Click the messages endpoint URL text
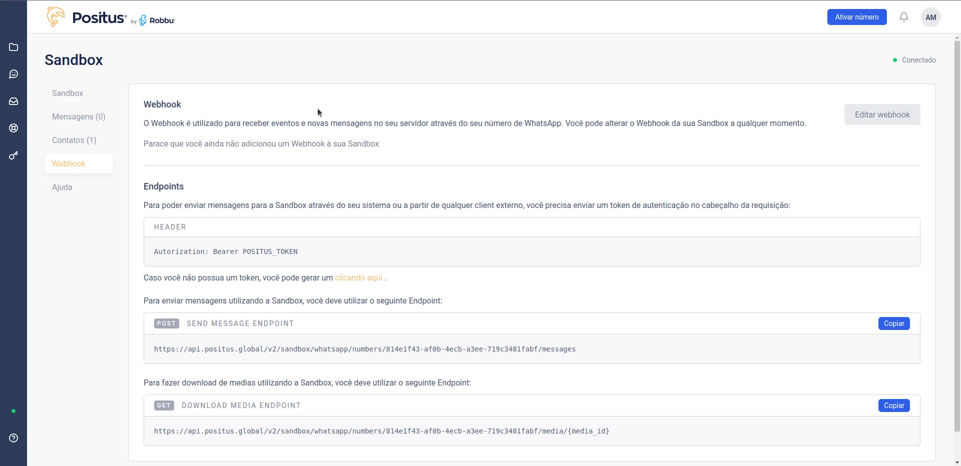The height and width of the screenshot is (466, 961). click(x=365, y=349)
